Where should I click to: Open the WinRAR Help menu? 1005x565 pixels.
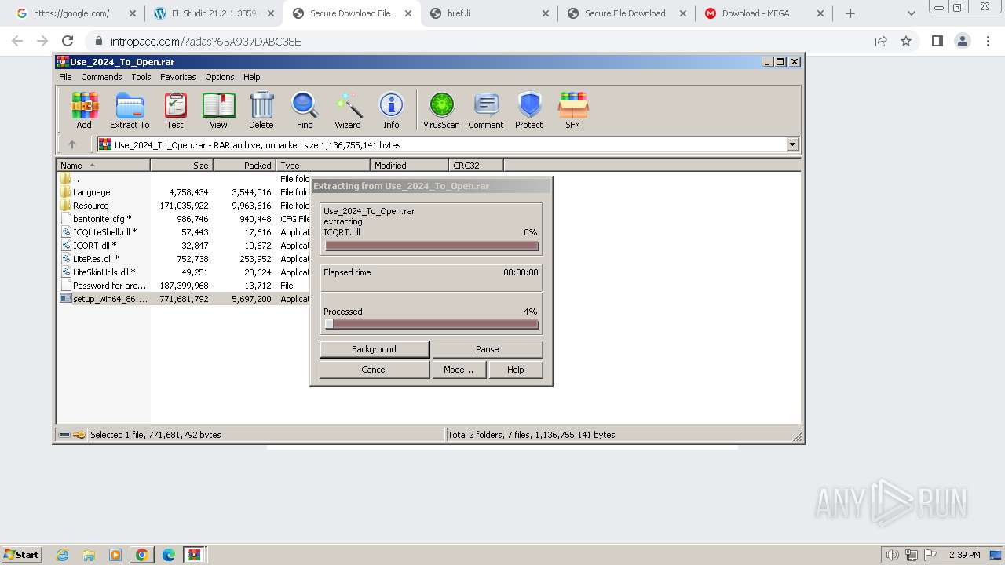[251, 77]
